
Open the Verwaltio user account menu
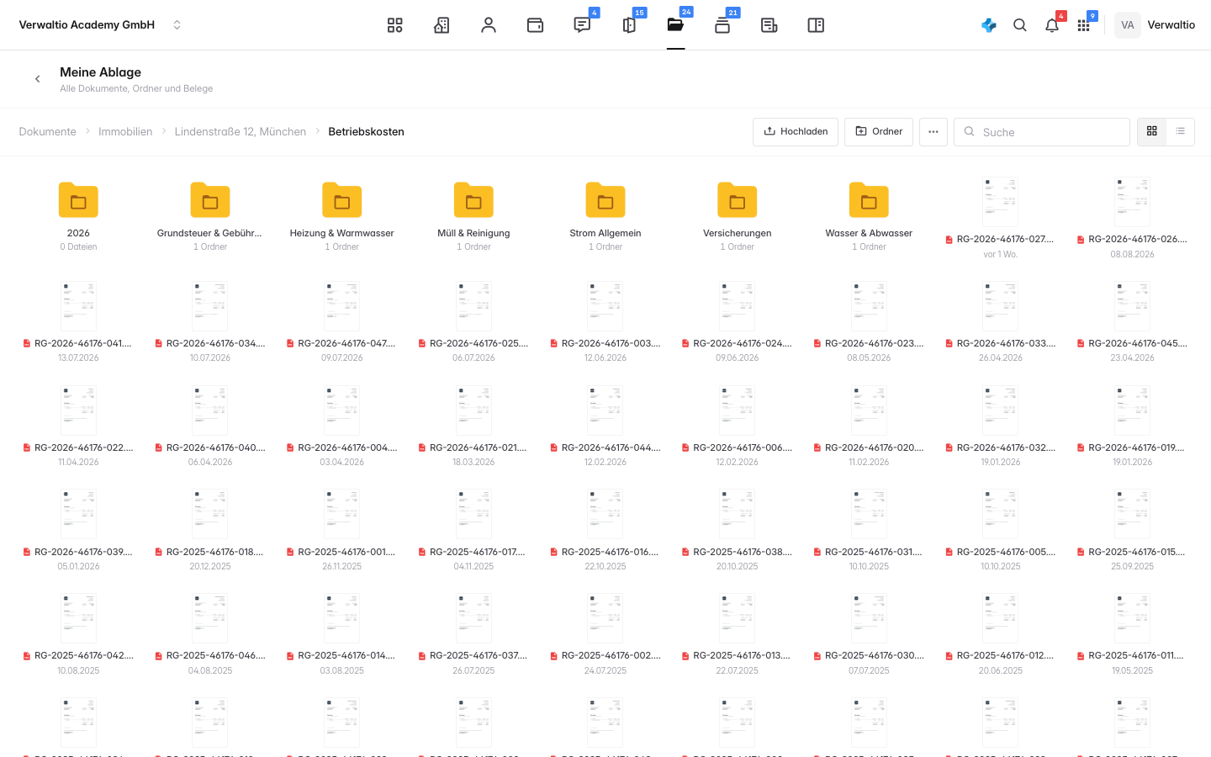(x=1155, y=25)
